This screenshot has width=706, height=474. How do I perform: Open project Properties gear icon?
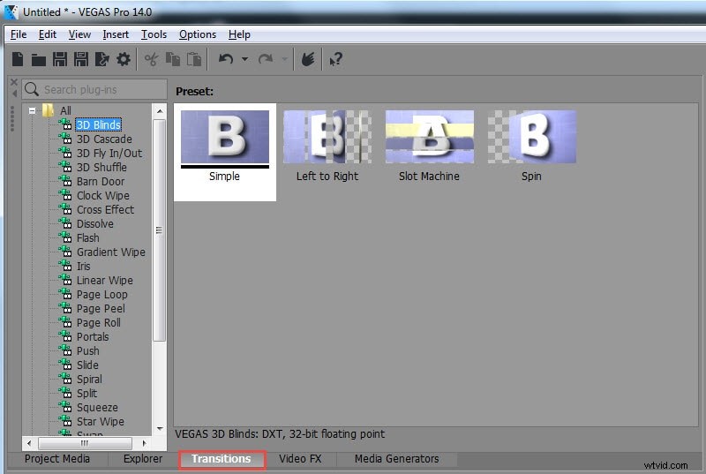124,59
